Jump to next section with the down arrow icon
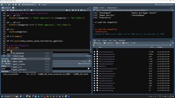Image resolution: width=175 pixels, height=98 pixels. (78, 10)
